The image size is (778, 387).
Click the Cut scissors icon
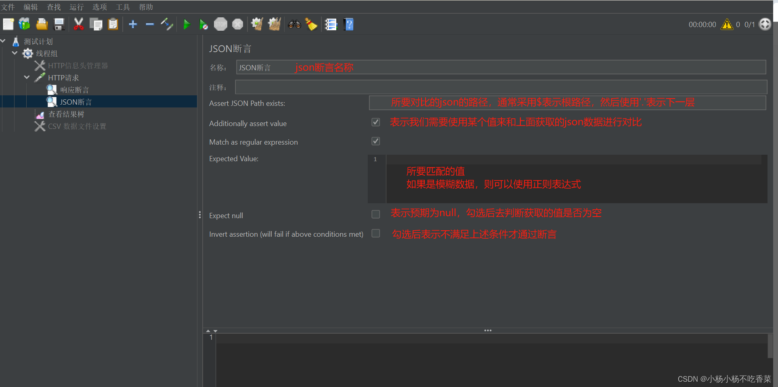click(79, 24)
